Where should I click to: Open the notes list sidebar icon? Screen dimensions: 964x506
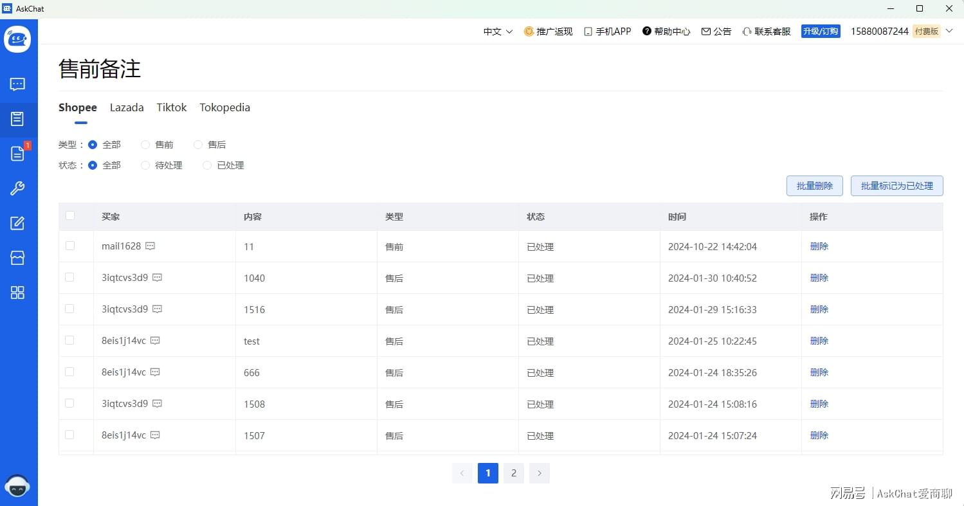point(17,119)
